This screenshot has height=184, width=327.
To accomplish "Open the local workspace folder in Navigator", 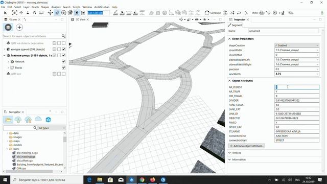I will [8, 120].
